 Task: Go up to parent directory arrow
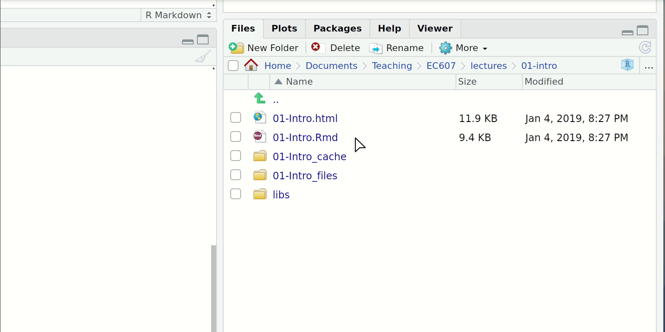[x=260, y=98]
